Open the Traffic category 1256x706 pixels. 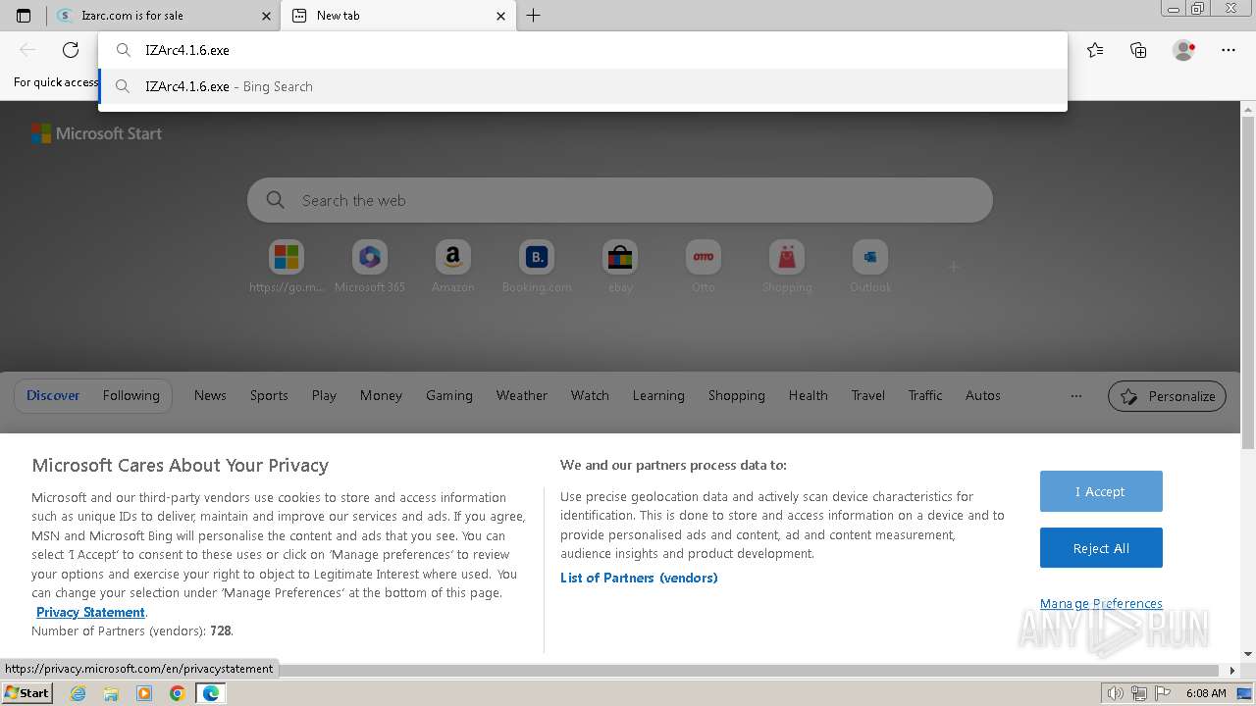click(x=925, y=395)
